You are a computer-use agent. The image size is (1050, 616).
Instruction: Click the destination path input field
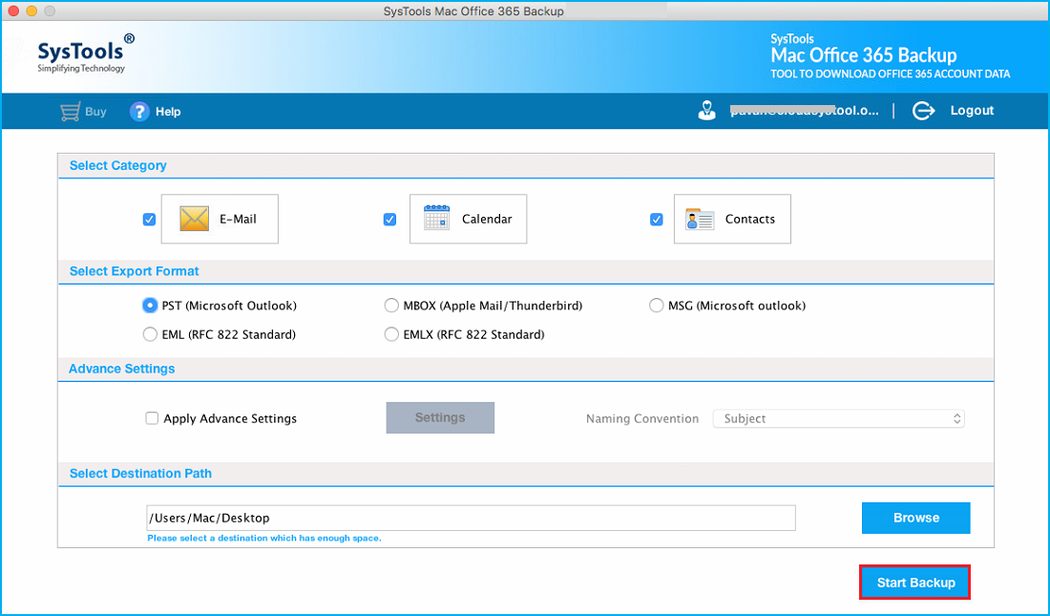(x=471, y=518)
